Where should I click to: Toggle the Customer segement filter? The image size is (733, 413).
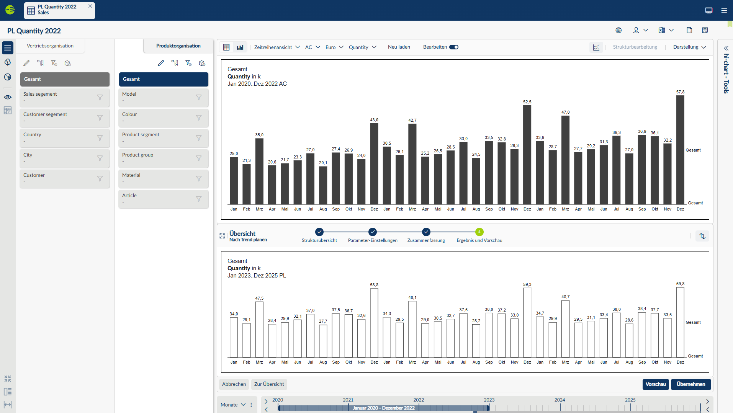point(100,118)
